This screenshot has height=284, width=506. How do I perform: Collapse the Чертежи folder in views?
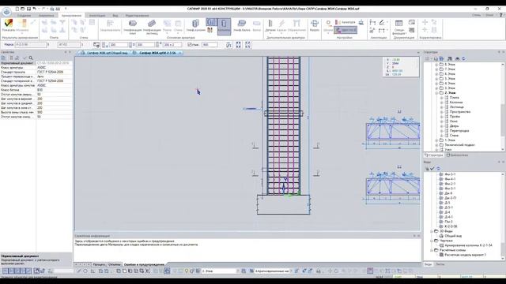coord(432,241)
